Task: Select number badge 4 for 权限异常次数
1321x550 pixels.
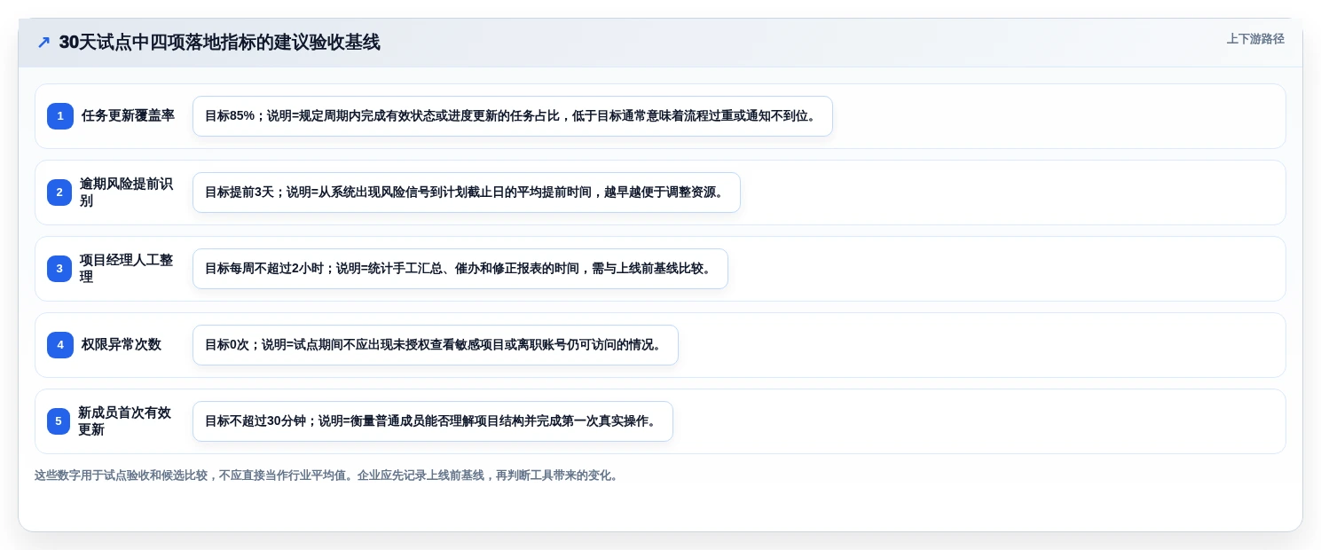Action: (60, 344)
